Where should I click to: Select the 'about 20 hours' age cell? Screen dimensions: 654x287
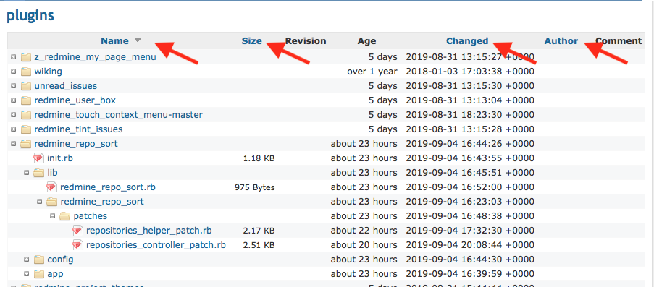(364, 245)
